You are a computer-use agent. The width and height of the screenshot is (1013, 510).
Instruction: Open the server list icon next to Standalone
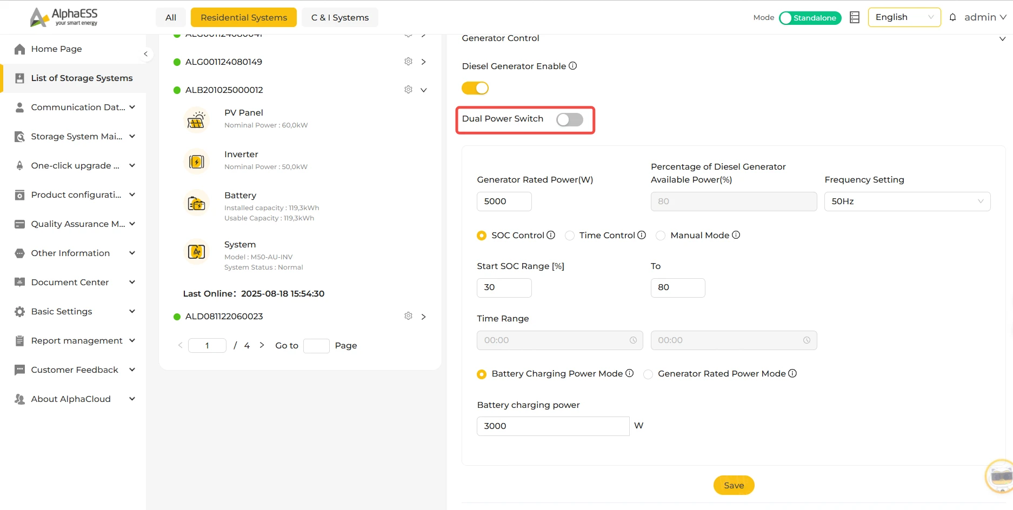(x=855, y=17)
